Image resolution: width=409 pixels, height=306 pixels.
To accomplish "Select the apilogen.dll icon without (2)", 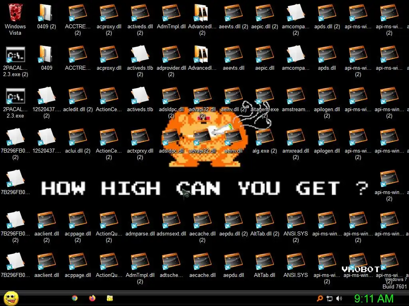I will (x=327, y=137).
